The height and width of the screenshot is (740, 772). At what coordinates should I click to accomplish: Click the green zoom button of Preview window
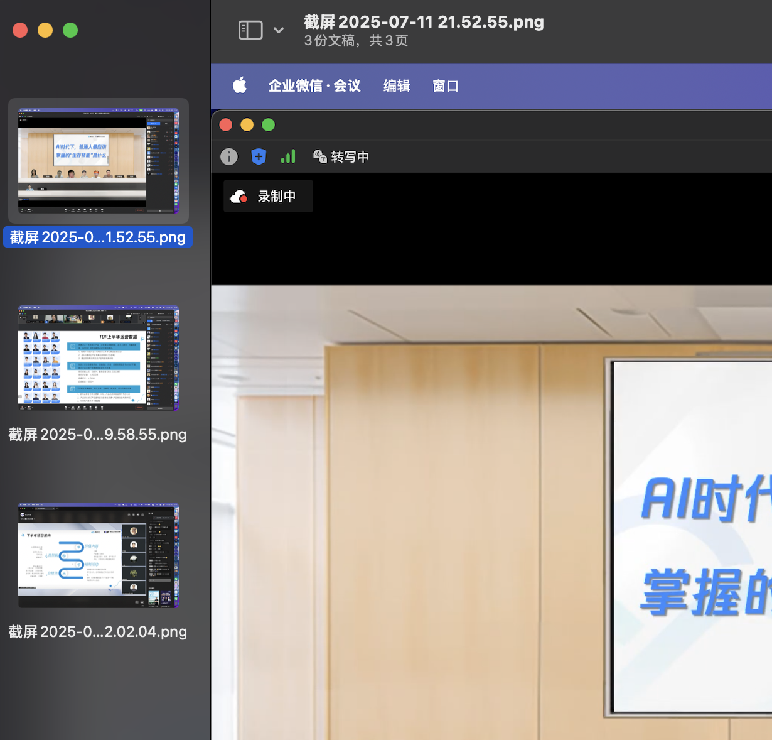click(70, 30)
